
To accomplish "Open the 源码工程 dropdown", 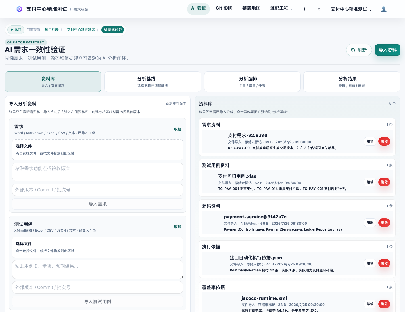I will click(x=281, y=9).
